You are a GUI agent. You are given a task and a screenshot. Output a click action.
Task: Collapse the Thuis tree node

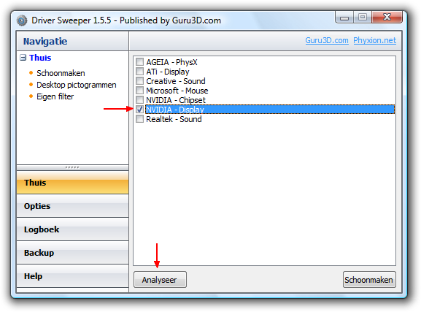pos(23,58)
